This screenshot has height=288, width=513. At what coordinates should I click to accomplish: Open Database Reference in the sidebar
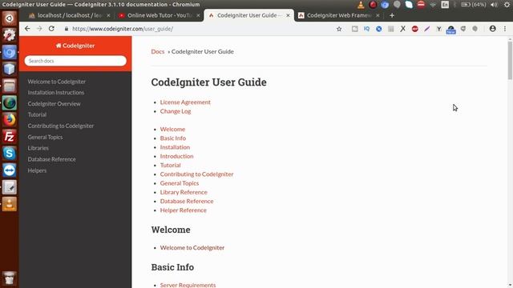[51, 159]
